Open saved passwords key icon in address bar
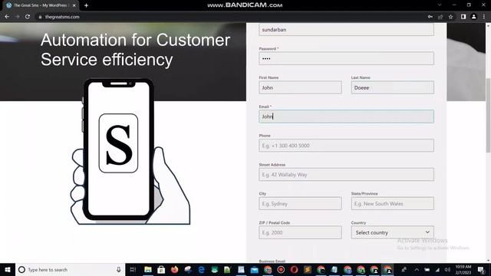491x276 pixels. pos(430,17)
